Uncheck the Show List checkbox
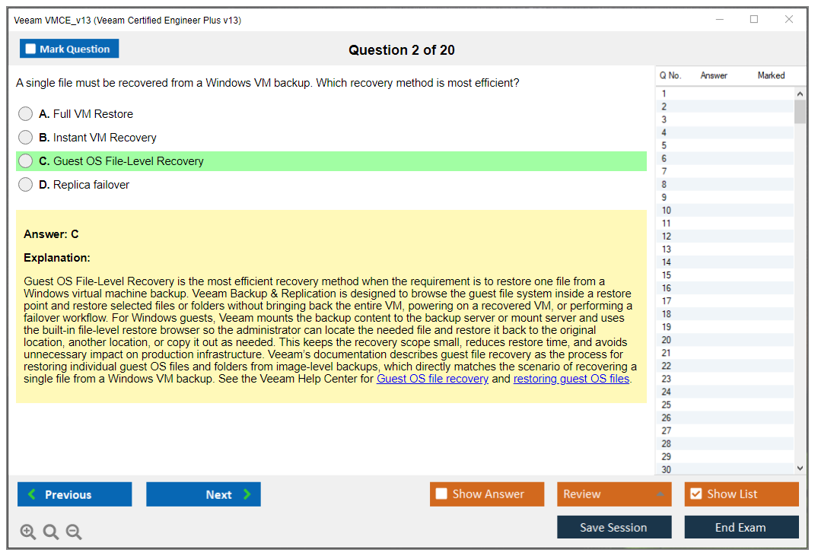 (696, 494)
